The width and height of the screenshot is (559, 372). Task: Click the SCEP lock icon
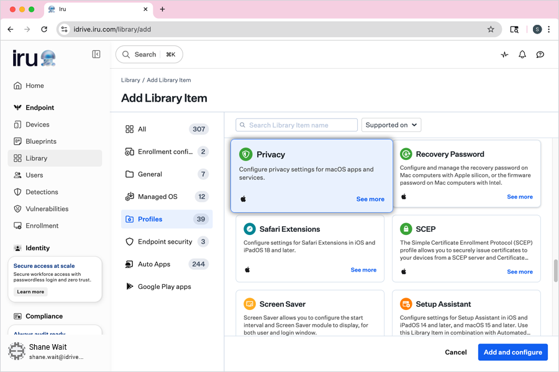coord(406,229)
